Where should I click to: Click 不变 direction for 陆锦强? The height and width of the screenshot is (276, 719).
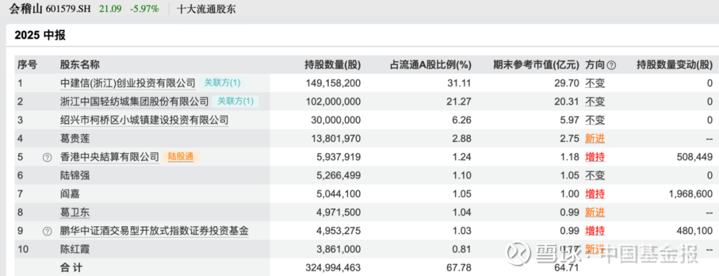(x=595, y=176)
